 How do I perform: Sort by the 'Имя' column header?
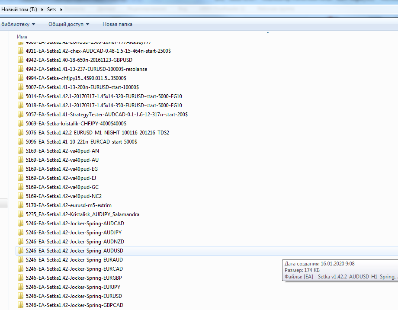coord(22,37)
